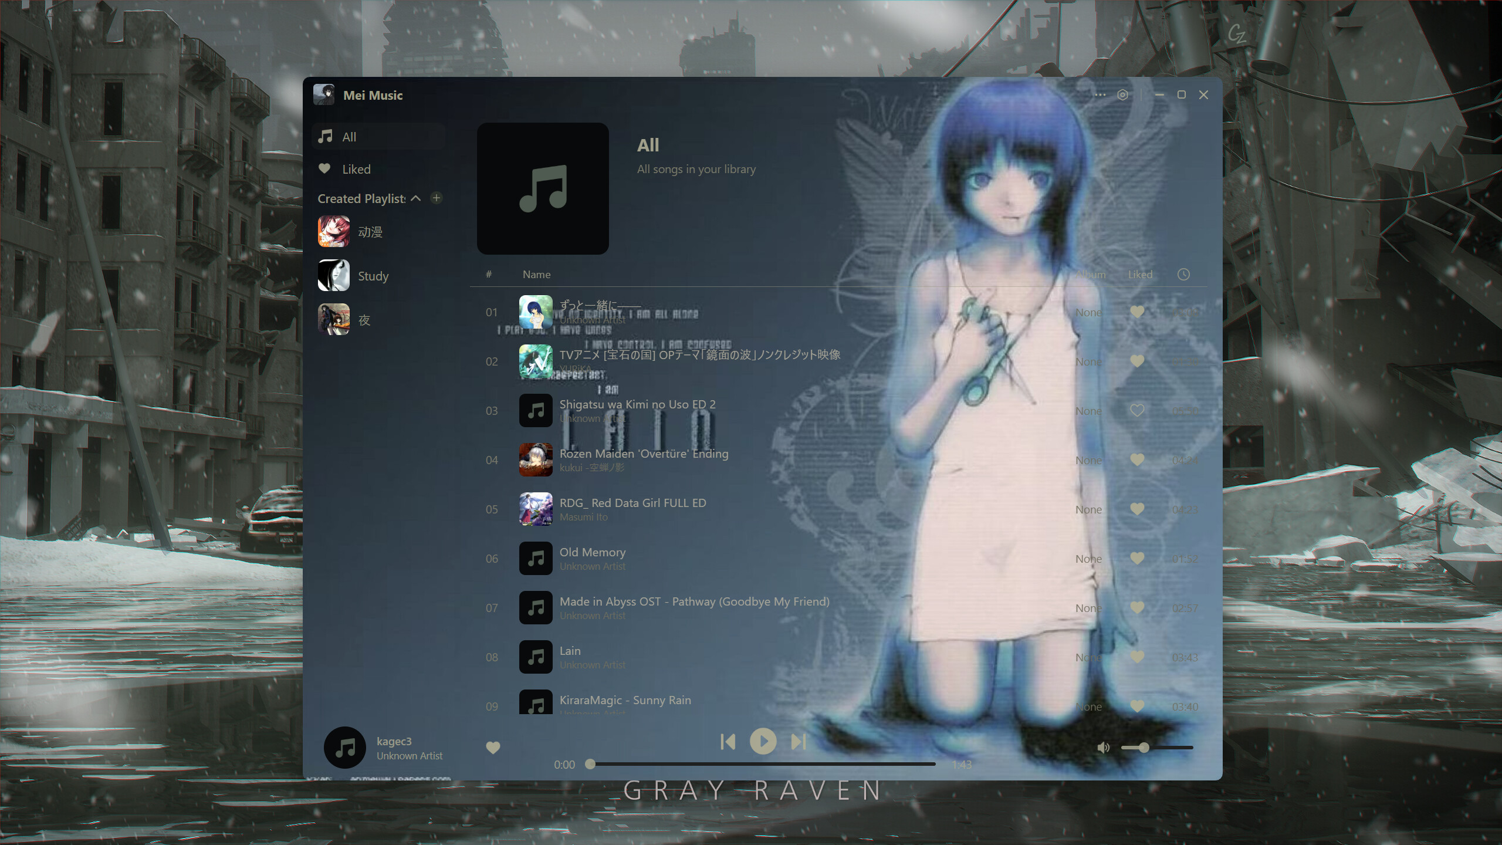The width and height of the screenshot is (1502, 845).
Task: Open the three-dots more menu in title bar
Action: point(1100,94)
